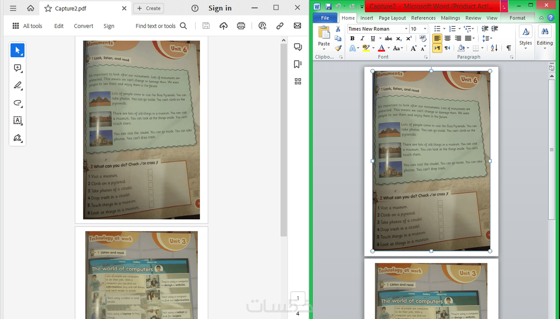Open All tools in Acrobat
The height and width of the screenshot is (319, 560).
coord(27,26)
